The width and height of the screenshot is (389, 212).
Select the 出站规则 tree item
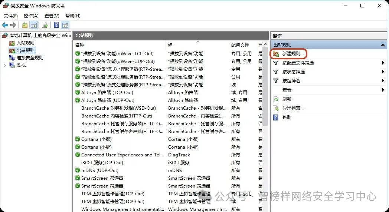point(26,50)
